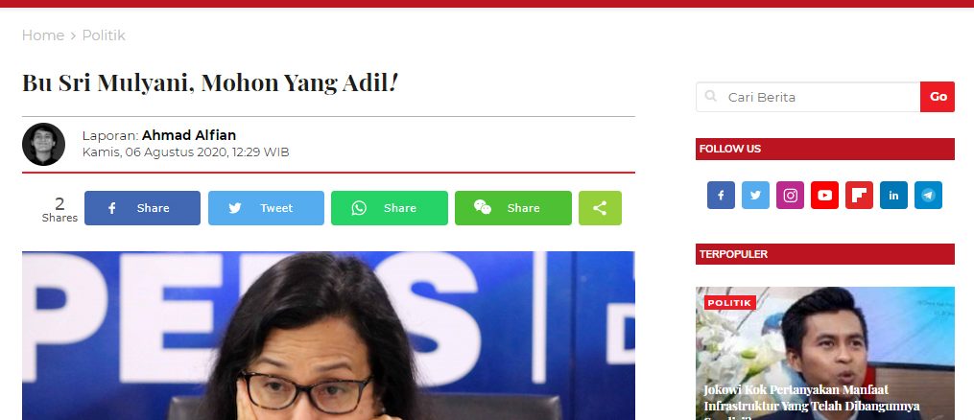Viewport: 974px width, 420px height.
Task: Open the Instagram follow icon
Action: pos(790,195)
